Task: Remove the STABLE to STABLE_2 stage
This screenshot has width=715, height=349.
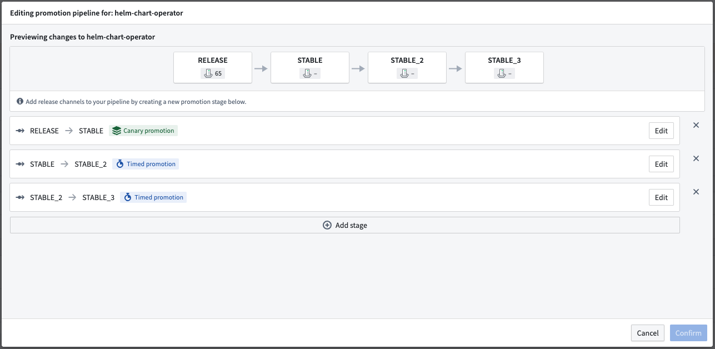Action: (696, 159)
